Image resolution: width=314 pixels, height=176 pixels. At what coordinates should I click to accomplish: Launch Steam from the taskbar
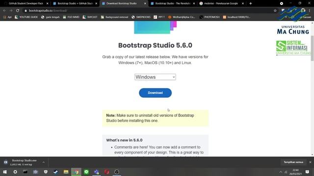coord(55,172)
